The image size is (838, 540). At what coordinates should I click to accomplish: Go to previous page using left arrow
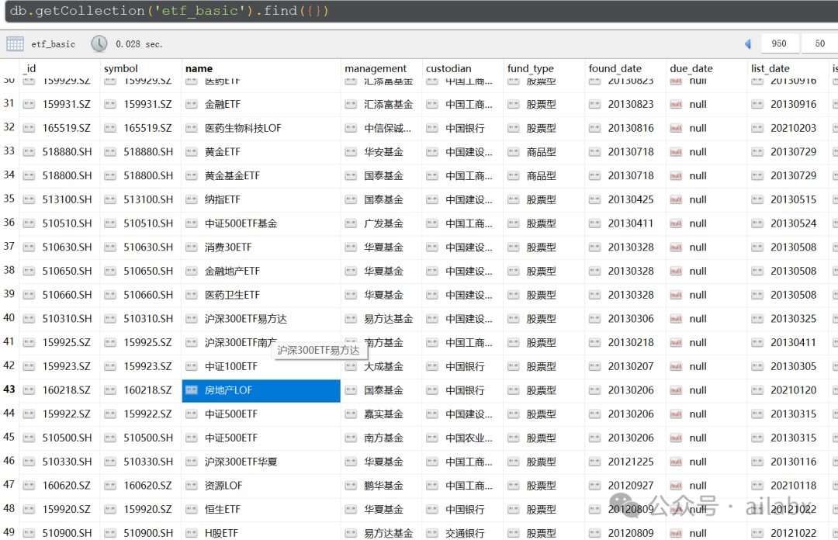[x=748, y=43]
